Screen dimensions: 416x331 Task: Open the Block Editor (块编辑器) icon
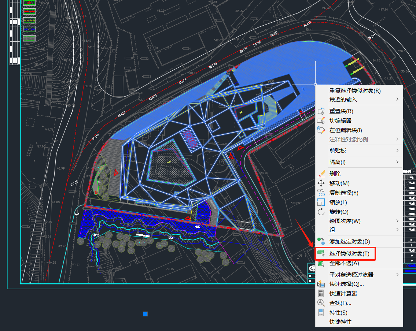pos(321,120)
